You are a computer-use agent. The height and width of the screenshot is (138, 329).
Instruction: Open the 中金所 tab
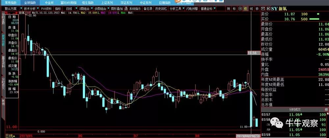(x=50, y=3)
